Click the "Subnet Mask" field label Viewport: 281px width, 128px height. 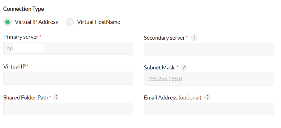(159, 67)
